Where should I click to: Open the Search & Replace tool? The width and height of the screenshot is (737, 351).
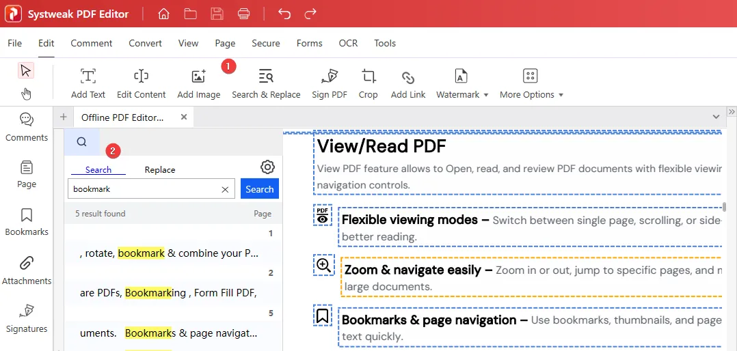coord(266,83)
